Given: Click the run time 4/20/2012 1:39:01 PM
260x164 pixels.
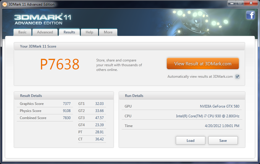Looking at the screenshot, I should 222,126.
